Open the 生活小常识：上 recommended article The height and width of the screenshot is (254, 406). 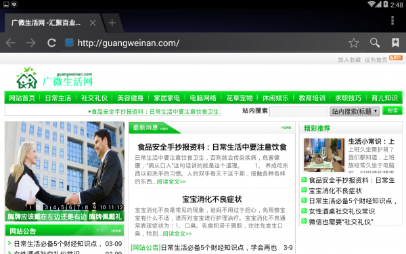click(x=371, y=142)
